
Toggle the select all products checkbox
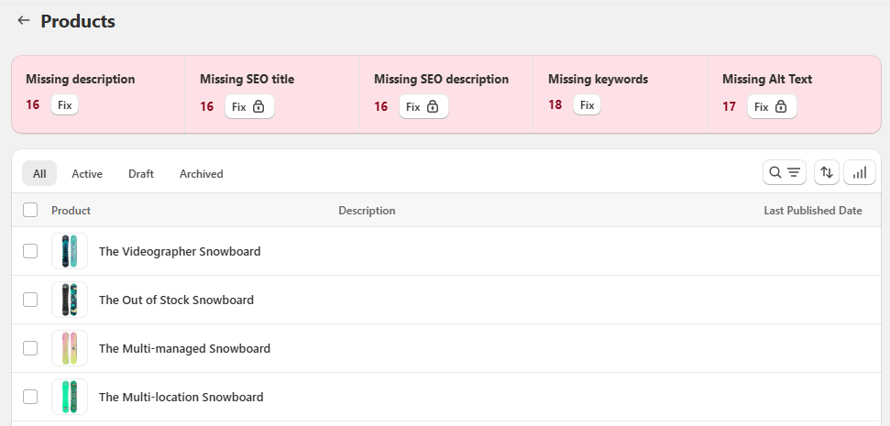coord(30,210)
